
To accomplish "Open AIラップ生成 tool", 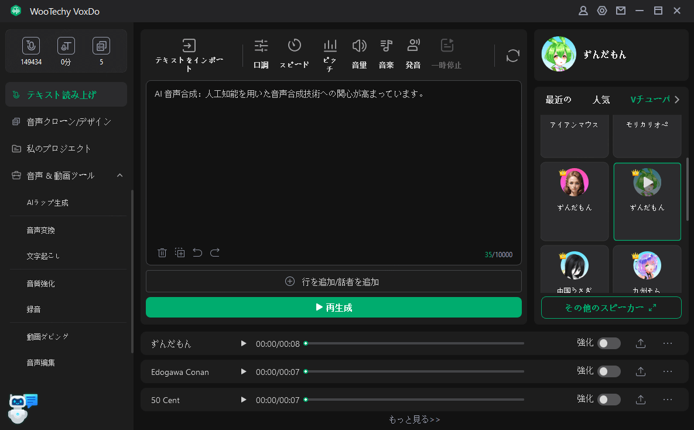I will (x=47, y=203).
